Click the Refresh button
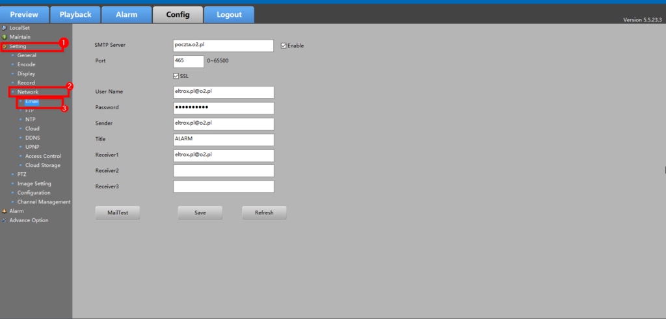Image resolution: width=666 pixels, height=319 pixels. [x=264, y=212]
